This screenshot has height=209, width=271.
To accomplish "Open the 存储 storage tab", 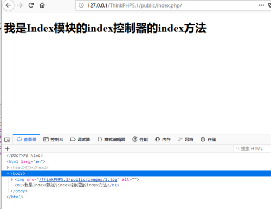I will (x=208, y=139).
